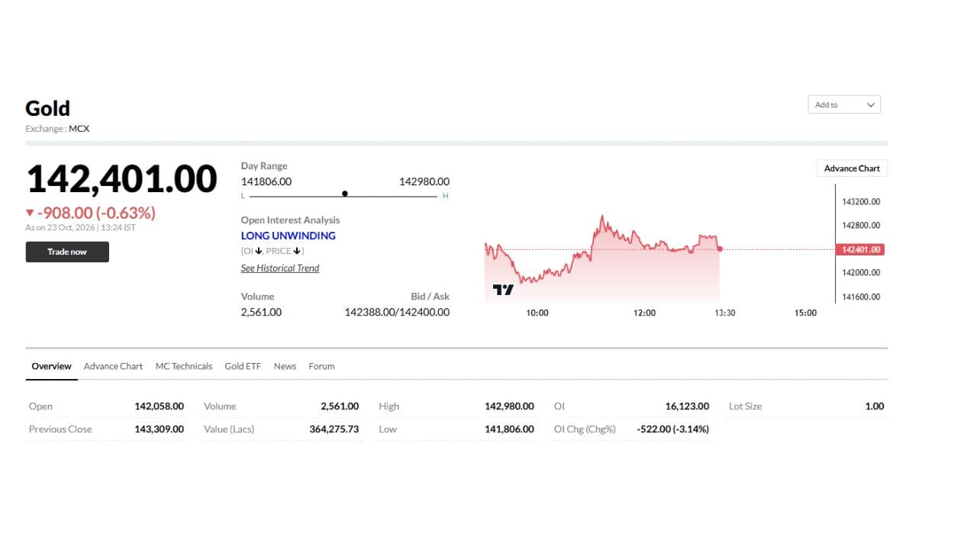Viewport: 977px width, 549px height.
Task: Click the 142401.00 price tag on chart axis
Action: pyautogui.click(x=860, y=249)
